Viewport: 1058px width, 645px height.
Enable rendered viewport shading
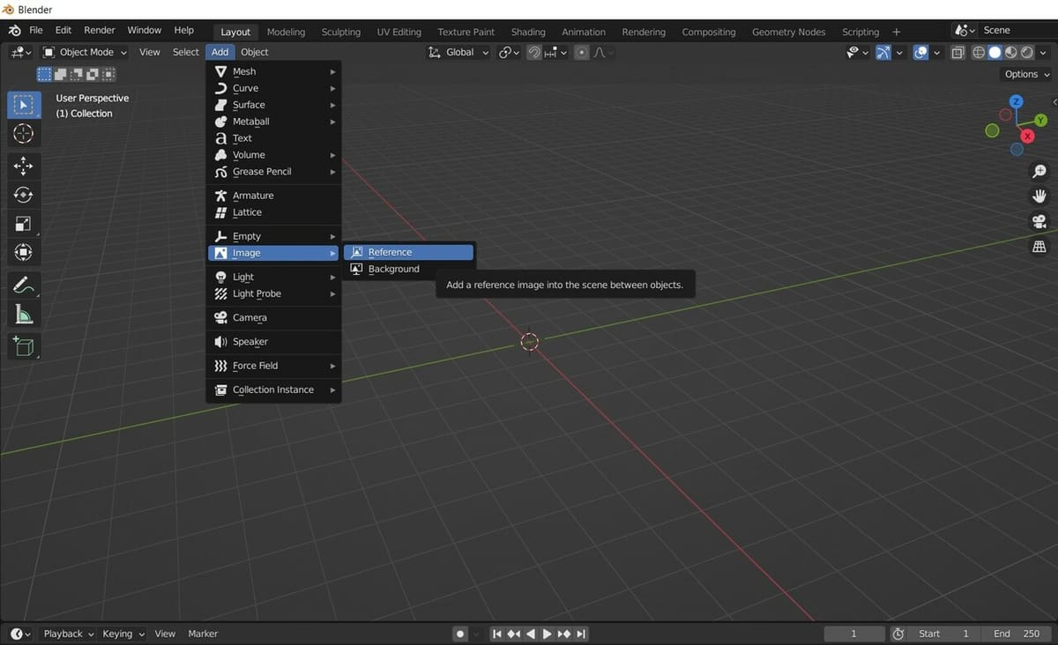click(x=1026, y=53)
